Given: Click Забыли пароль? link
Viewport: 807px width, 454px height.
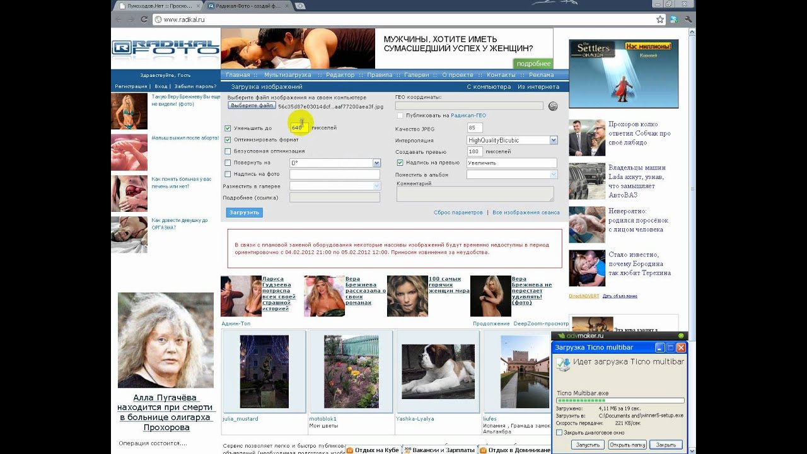Looking at the screenshot, I should pyautogui.click(x=195, y=86).
